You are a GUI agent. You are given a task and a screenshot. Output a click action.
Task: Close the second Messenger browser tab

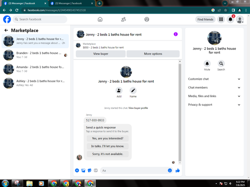click(x=92, y=3)
